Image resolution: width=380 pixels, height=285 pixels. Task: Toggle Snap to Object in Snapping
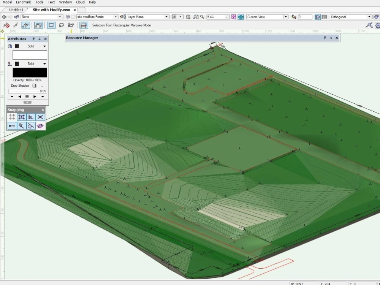pos(21,117)
